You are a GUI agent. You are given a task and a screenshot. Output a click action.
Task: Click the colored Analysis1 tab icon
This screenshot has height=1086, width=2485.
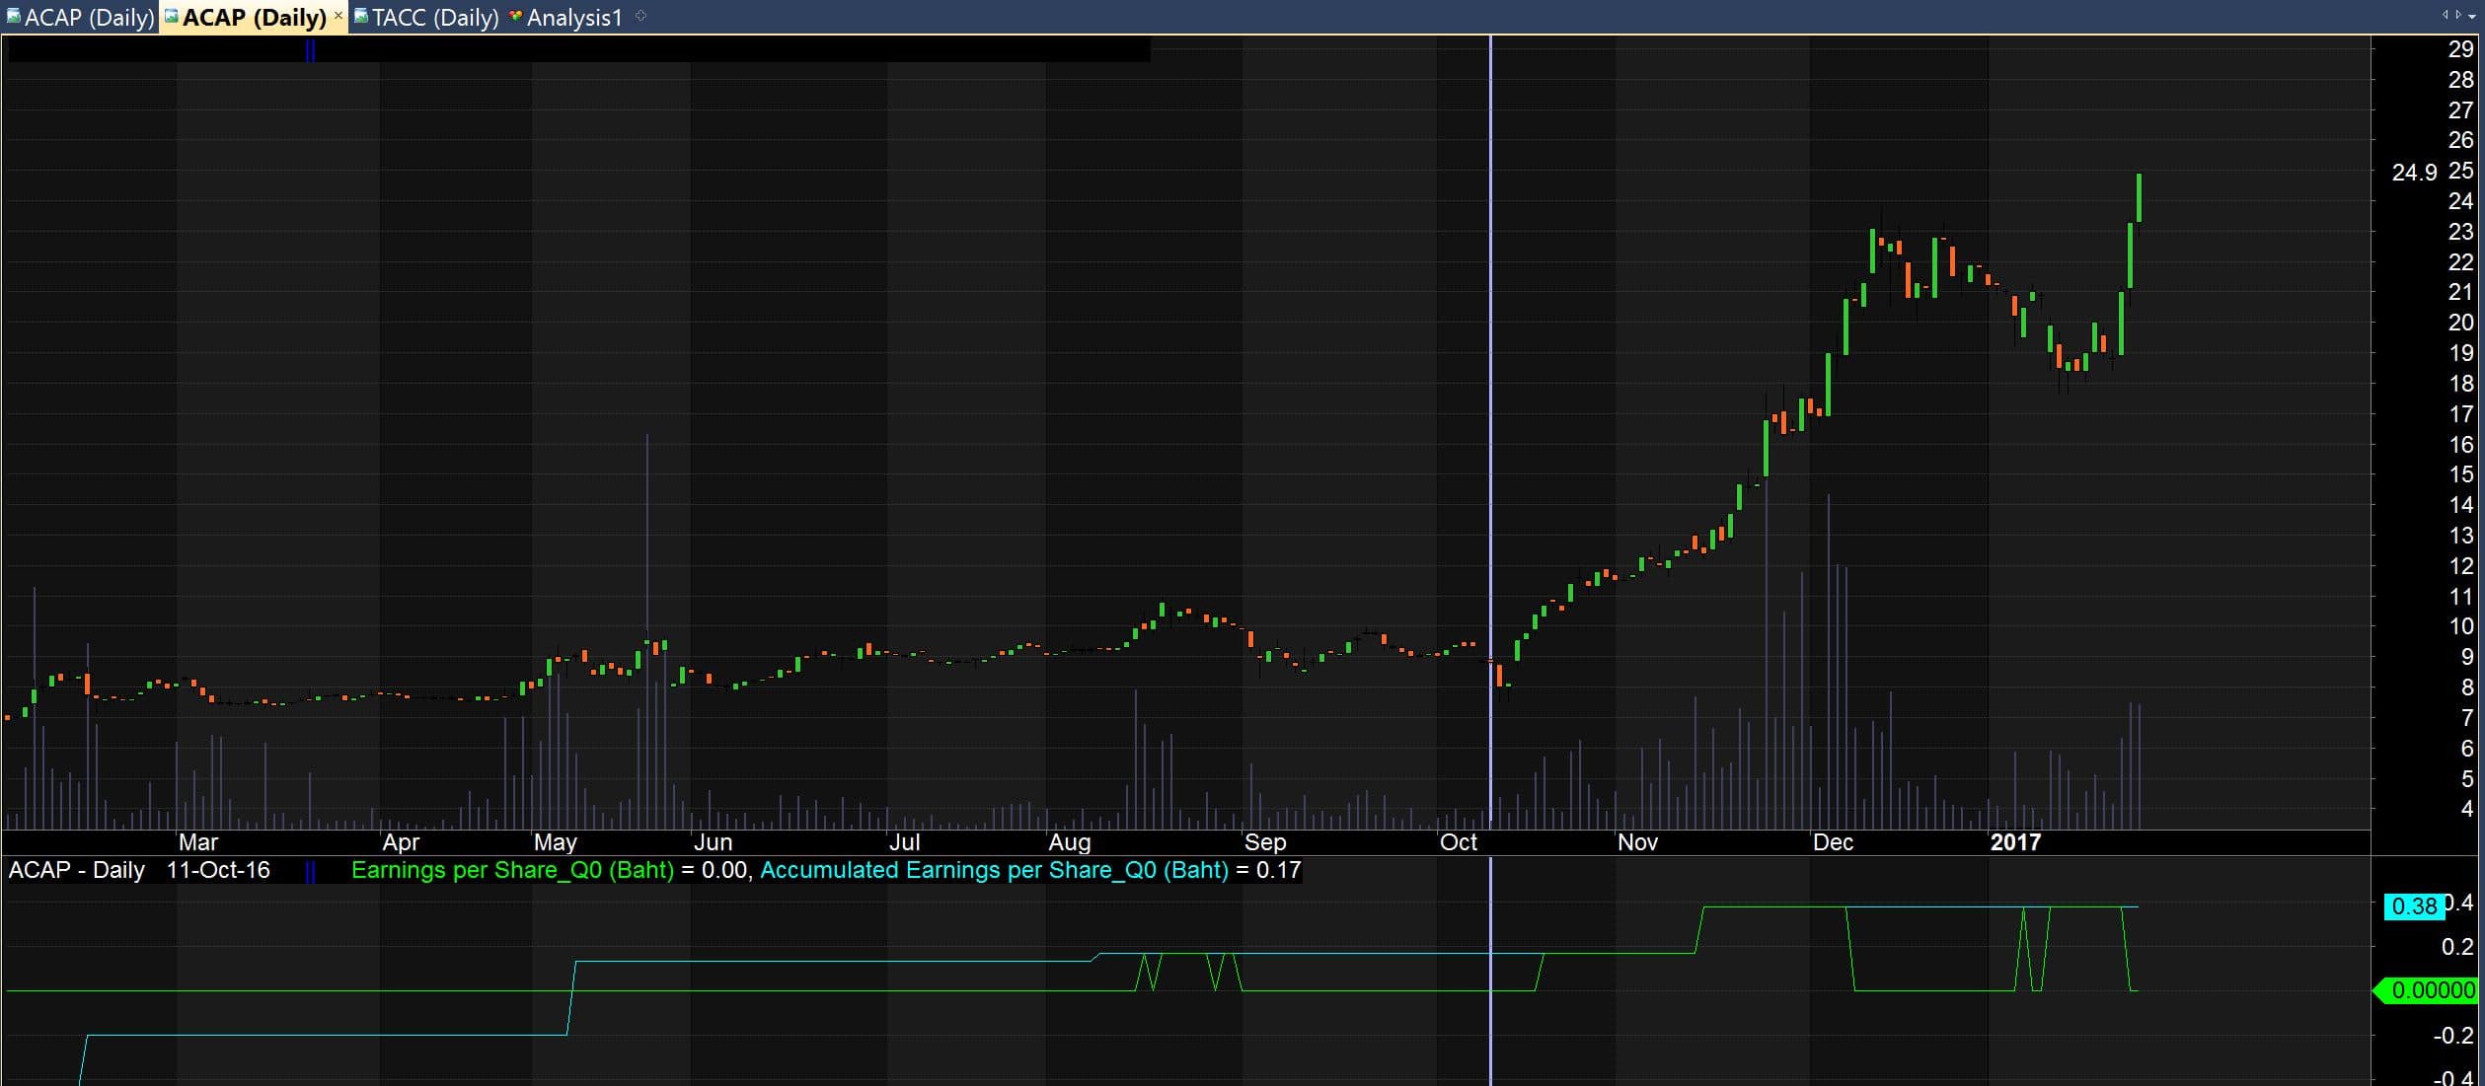click(x=515, y=16)
